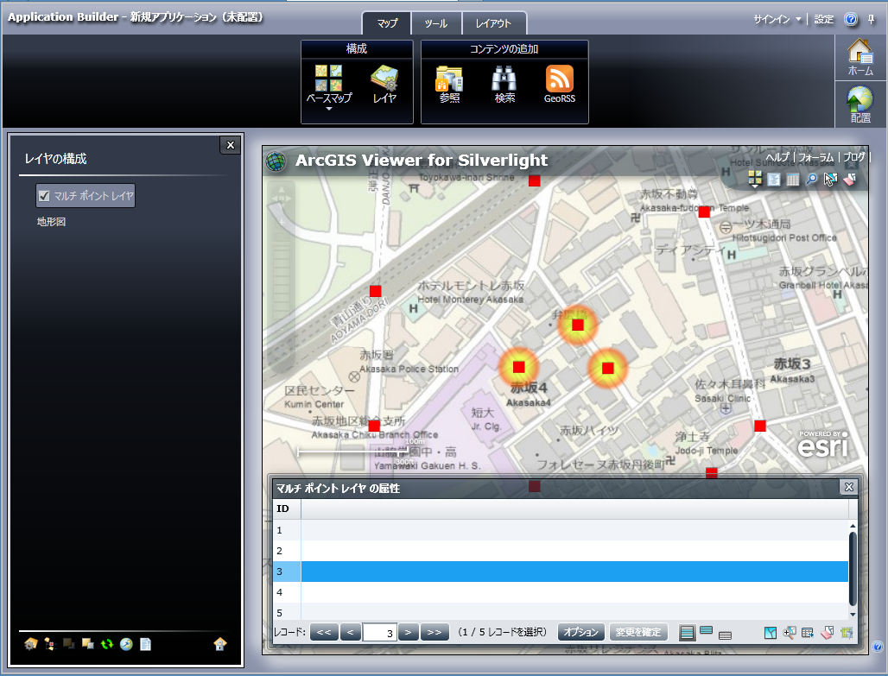
Task: Click the white rows clear-selection view icon
Action: tap(725, 635)
